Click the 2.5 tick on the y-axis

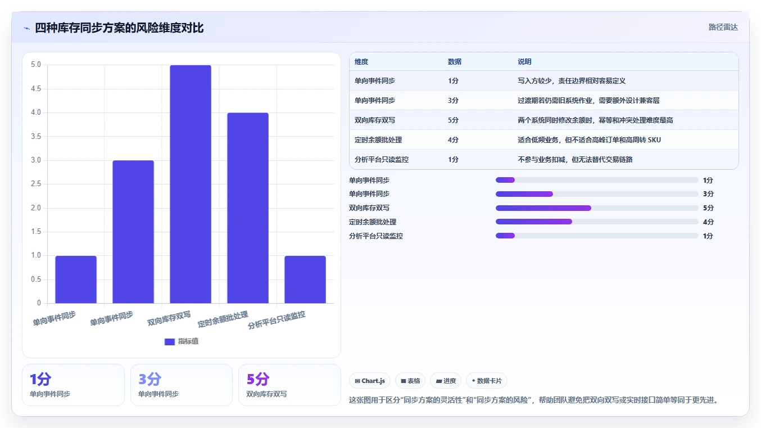36,184
